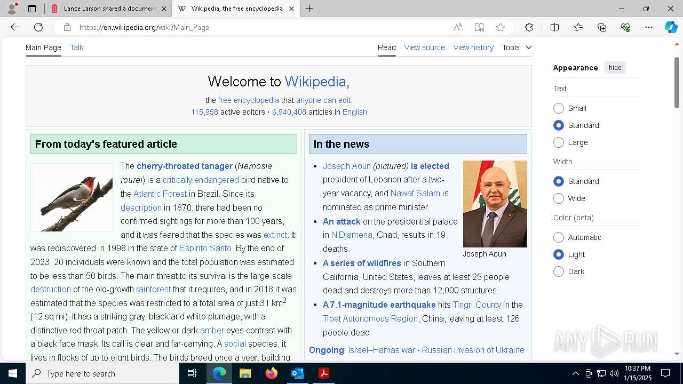
Task: Open the Main Page tab
Action: pos(43,47)
